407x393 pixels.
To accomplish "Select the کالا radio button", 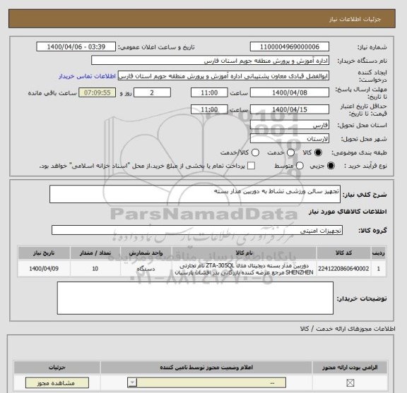I will point(318,152).
